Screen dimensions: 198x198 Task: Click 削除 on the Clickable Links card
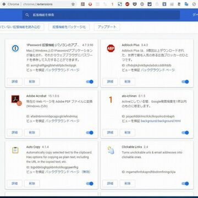128,184
